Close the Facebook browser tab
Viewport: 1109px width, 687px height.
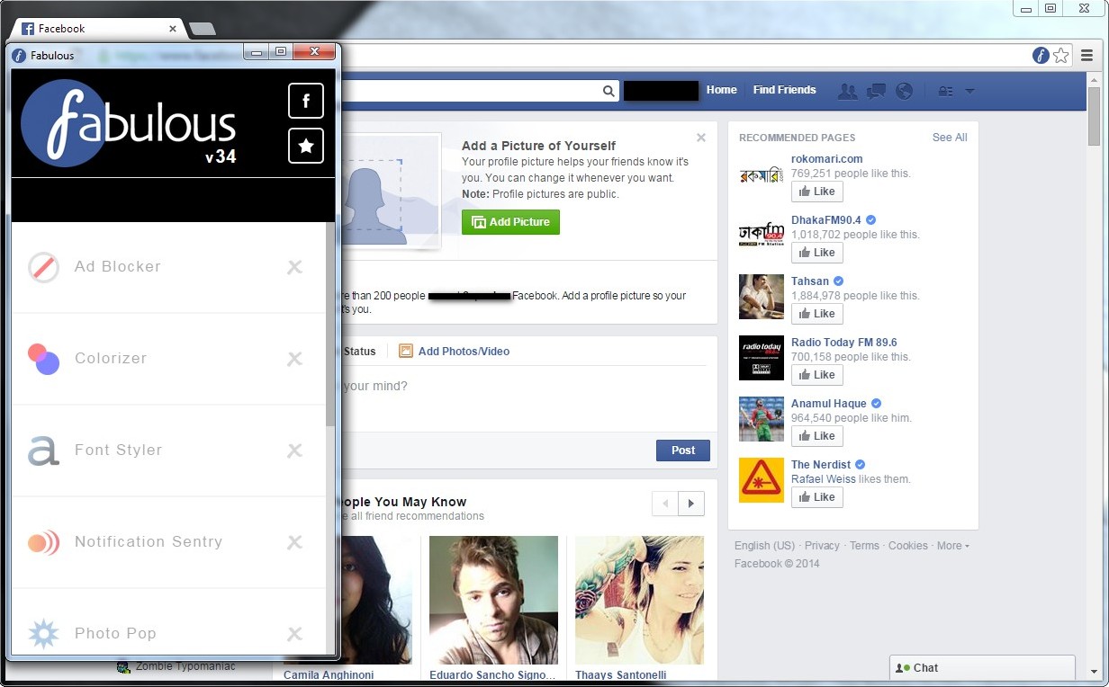click(x=173, y=29)
